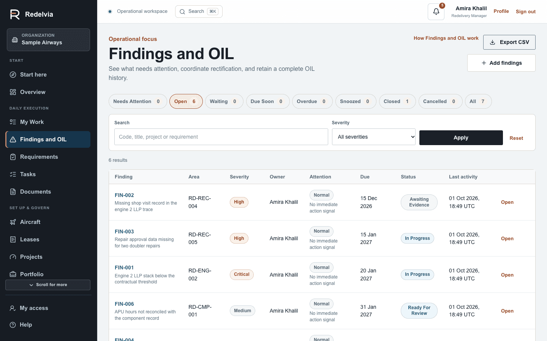This screenshot has height=341, width=547.
Task: Click the Aircraft plane icon
Action: (x=13, y=222)
